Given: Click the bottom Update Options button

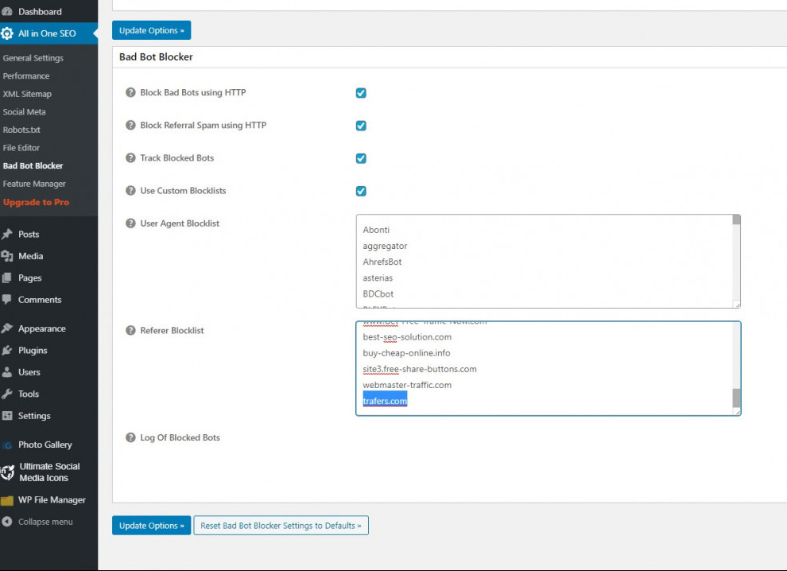Looking at the screenshot, I should click(152, 526).
